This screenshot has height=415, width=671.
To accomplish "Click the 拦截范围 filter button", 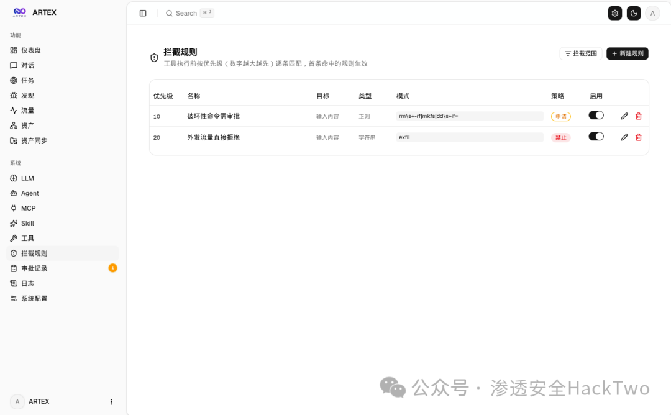I will pos(581,53).
